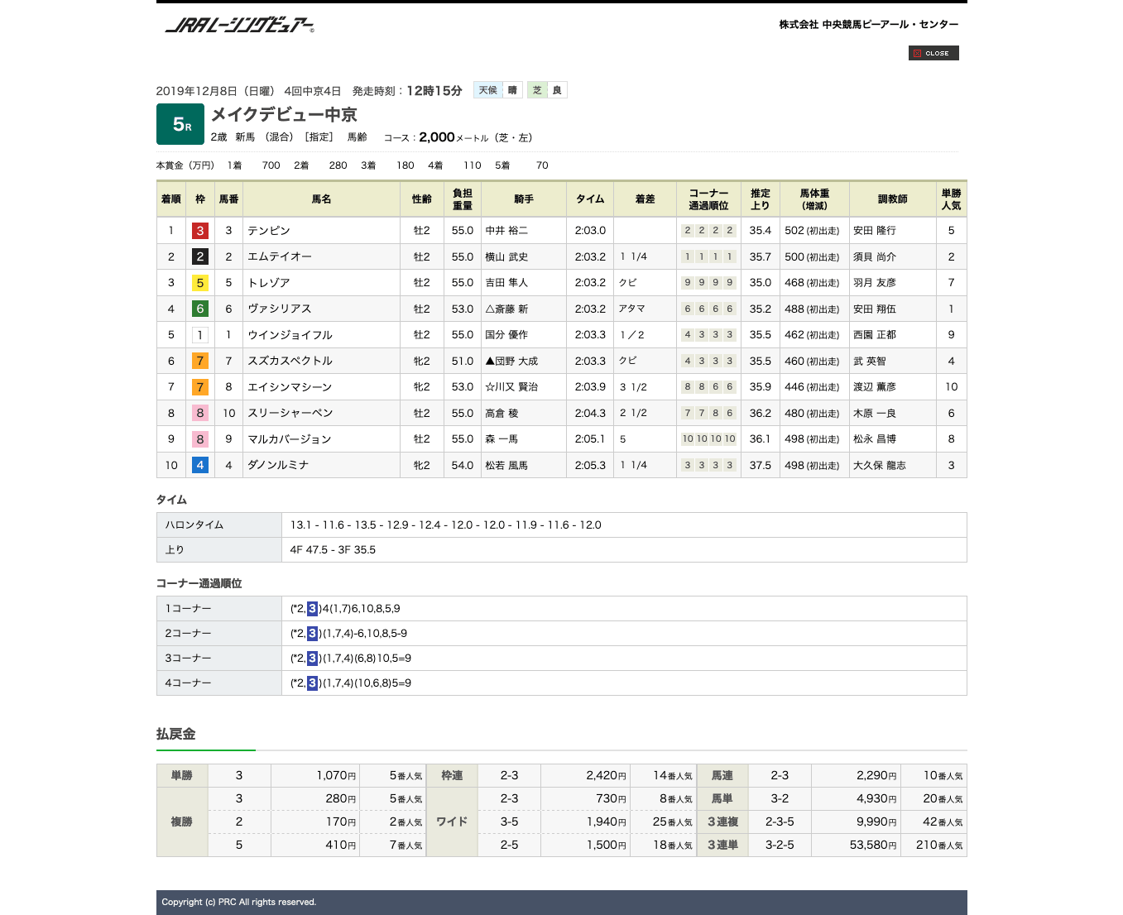Click the 馬連 payout label
The width and height of the screenshot is (1123, 915).
(x=722, y=776)
